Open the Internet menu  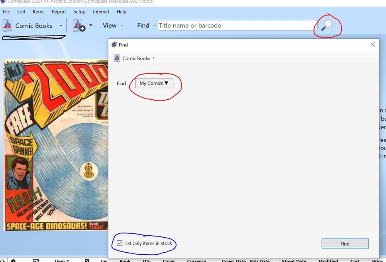(101, 12)
